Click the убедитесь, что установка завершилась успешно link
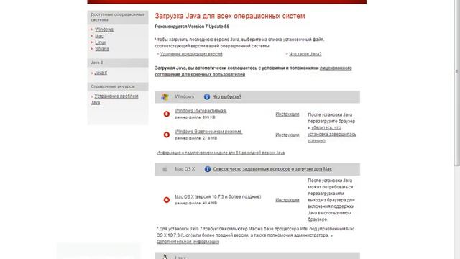Viewport: 460px width, 259px height. pyautogui.click(x=332, y=135)
